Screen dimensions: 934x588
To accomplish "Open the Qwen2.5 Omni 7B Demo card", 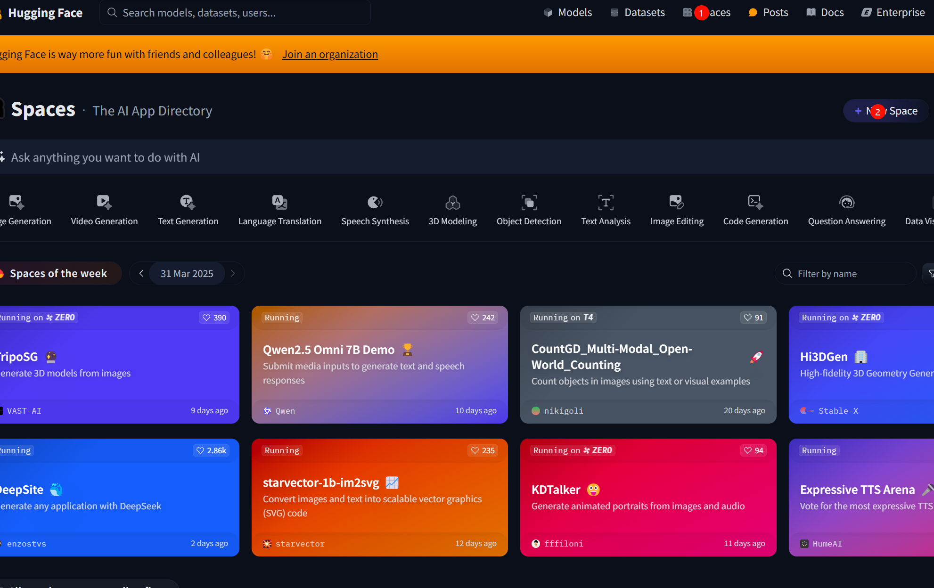I will click(380, 365).
